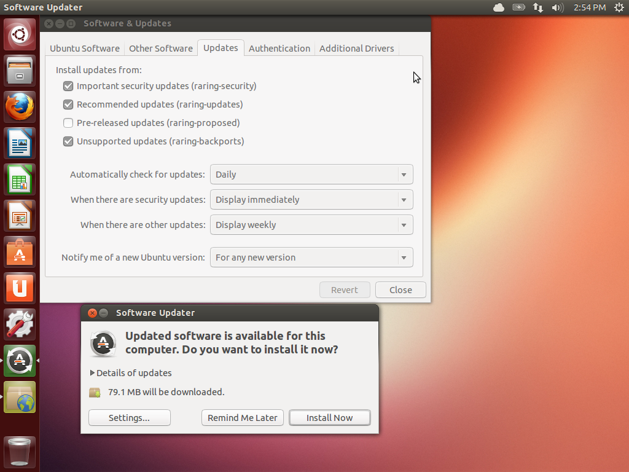Viewport: 629px width, 472px height.
Task: Click the Software Updater dialog icon
Action: (103, 344)
